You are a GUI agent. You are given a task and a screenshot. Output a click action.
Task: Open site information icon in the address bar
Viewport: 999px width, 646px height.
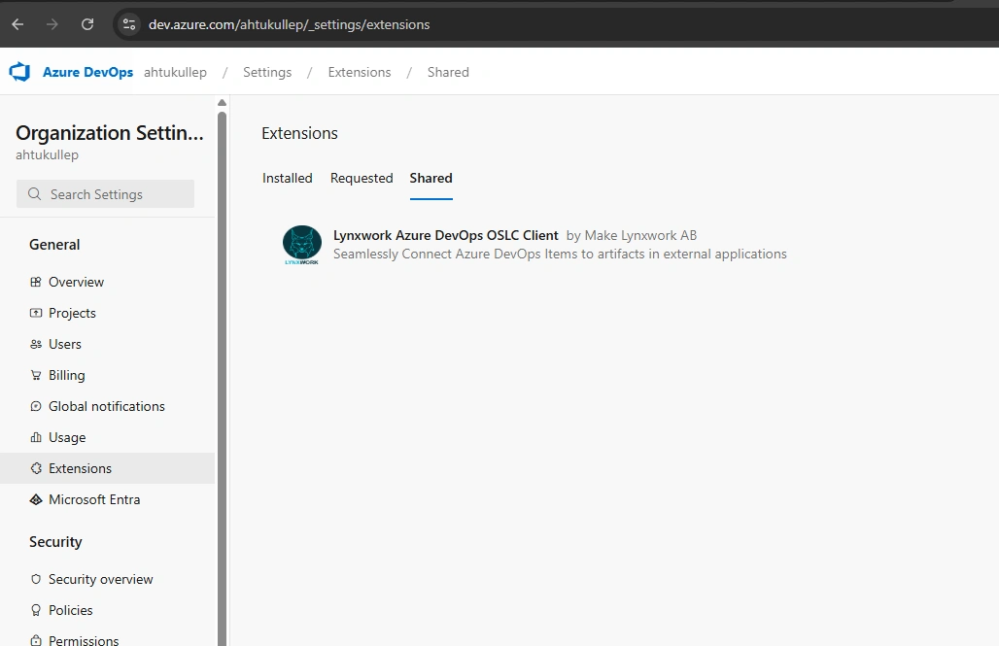click(129, 24)
